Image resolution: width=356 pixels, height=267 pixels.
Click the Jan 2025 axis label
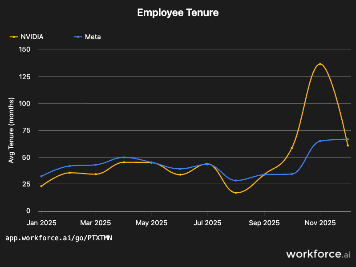tap(41, 223)
